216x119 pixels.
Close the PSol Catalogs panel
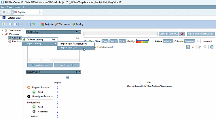[79, 32]
